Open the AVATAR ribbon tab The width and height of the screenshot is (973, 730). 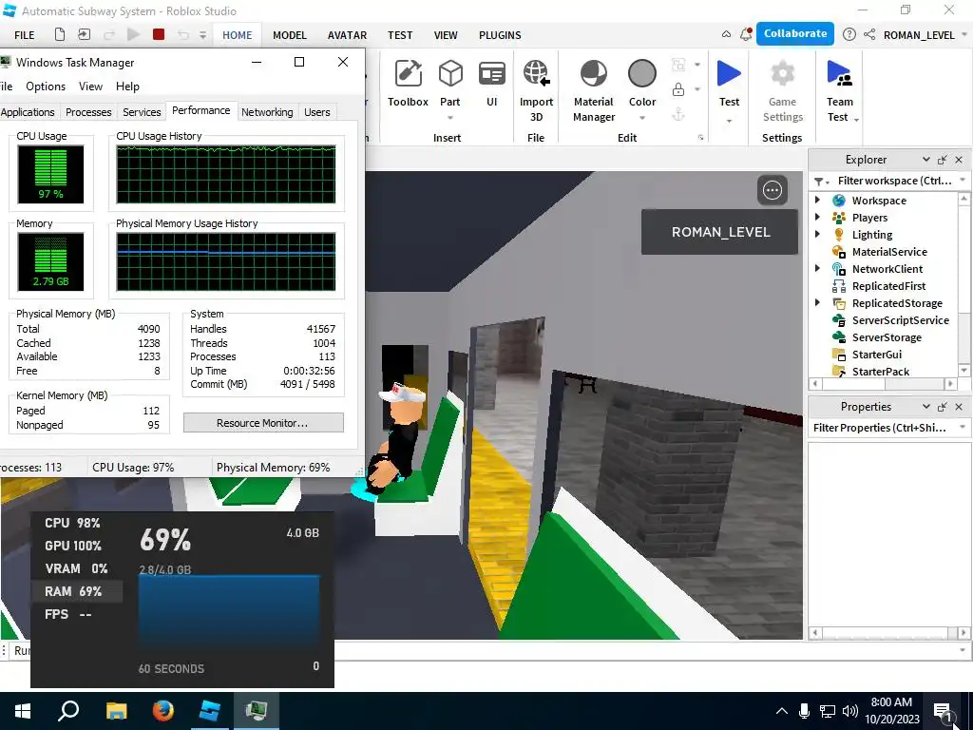click(x=347, y=35)
